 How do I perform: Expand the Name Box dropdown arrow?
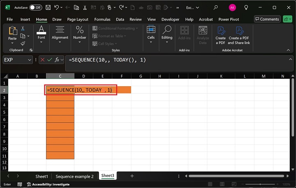coord(30,60)
